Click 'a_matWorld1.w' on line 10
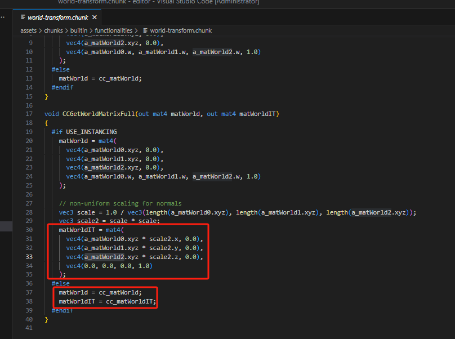This screenshot has width=455, height=339. pos(163,52)
